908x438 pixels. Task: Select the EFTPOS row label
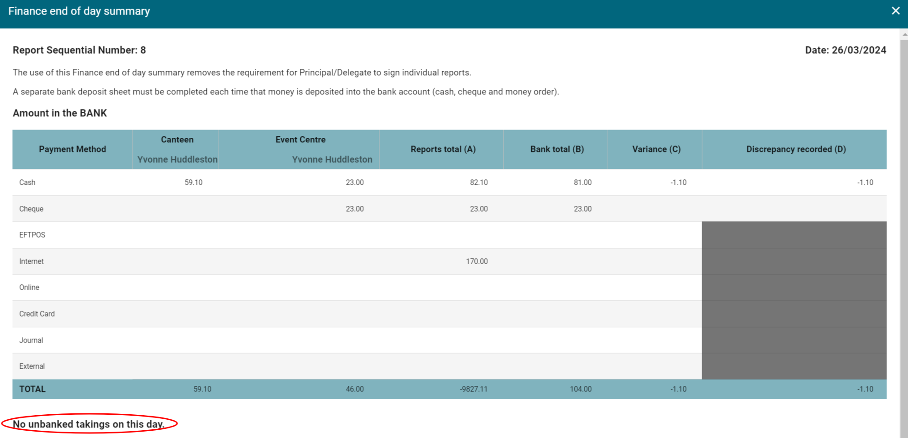click(x=32, y=235)
